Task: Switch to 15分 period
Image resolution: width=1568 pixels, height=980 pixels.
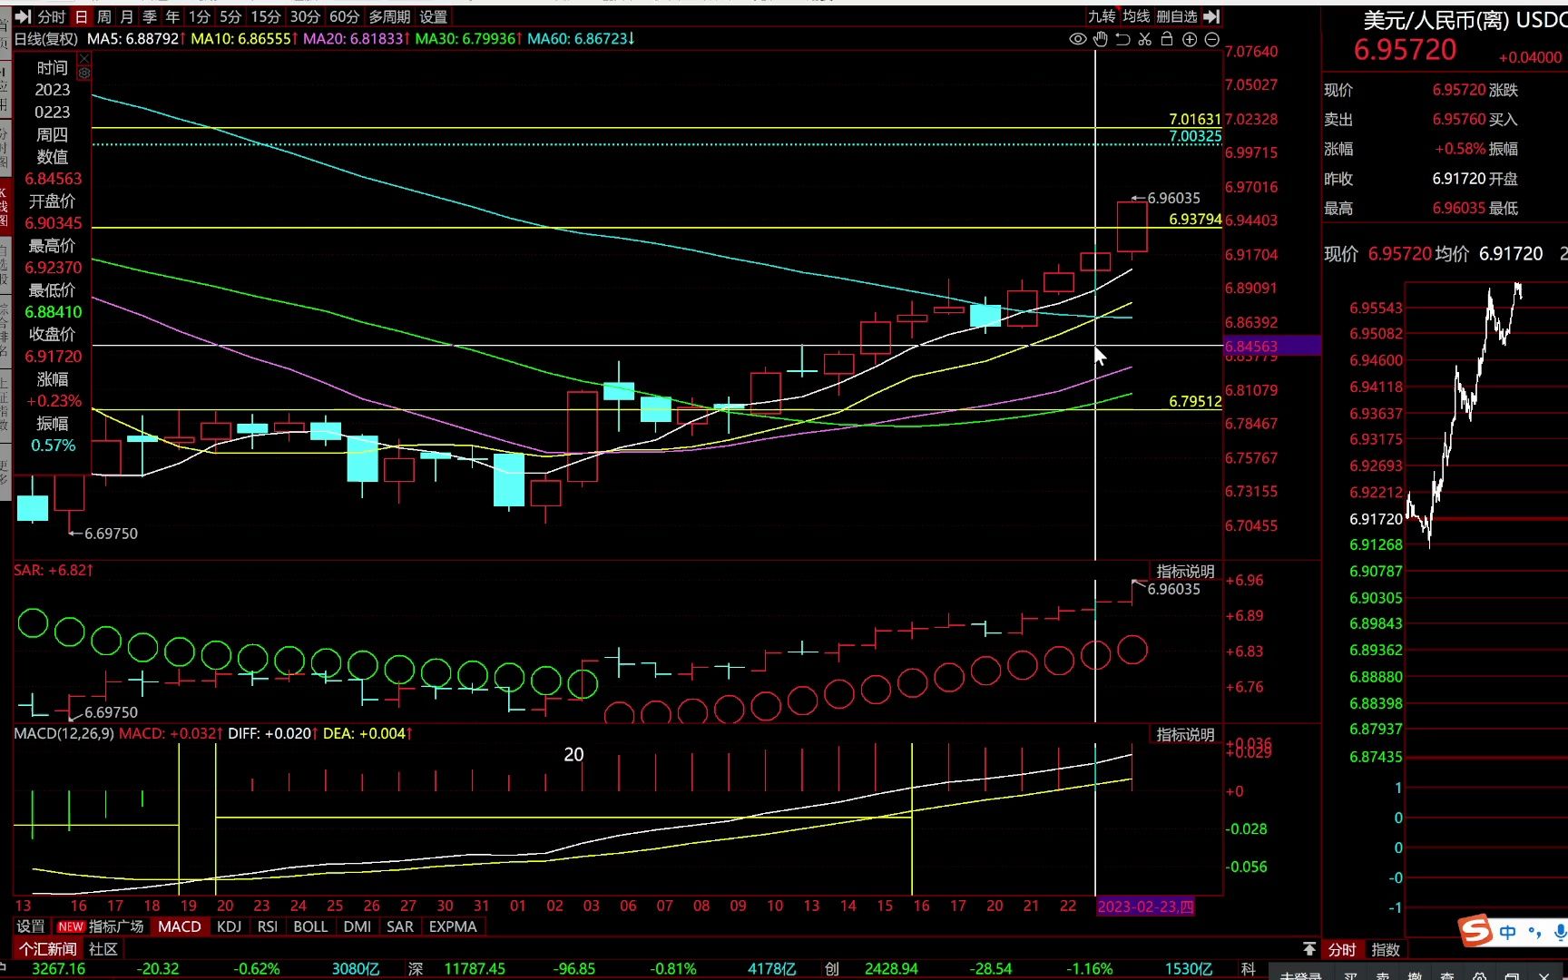Action: tap(265, 16)
